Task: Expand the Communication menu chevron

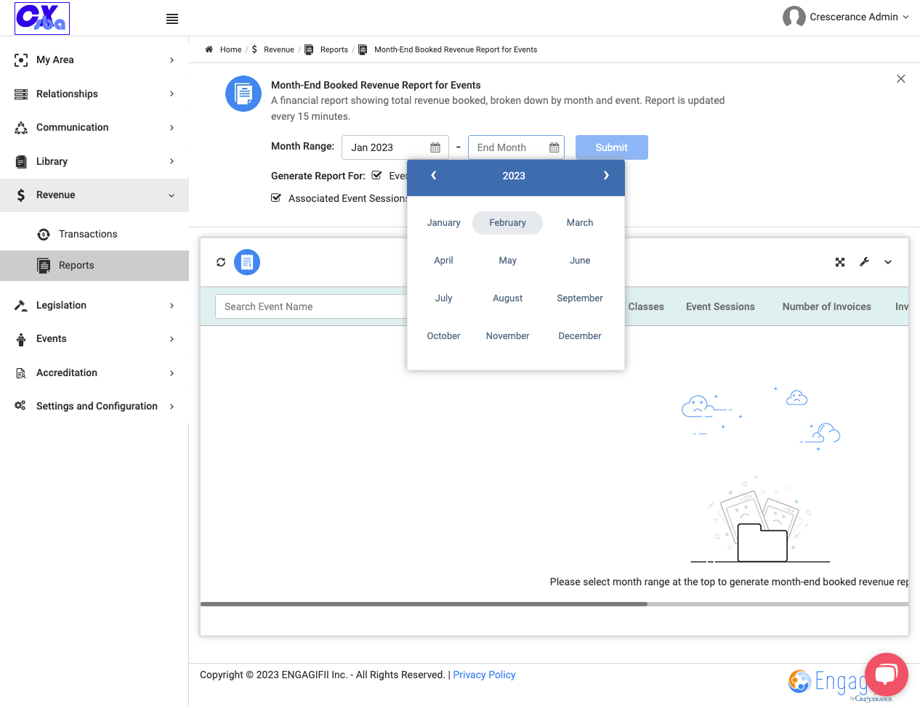Action: coord(172,128)
